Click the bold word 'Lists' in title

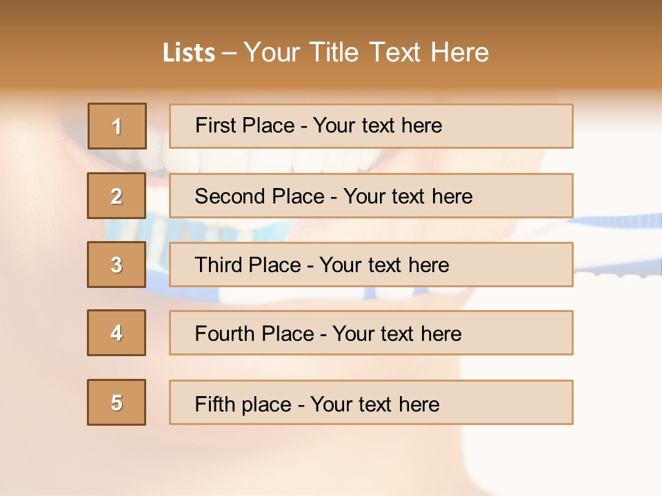(189, 52)
